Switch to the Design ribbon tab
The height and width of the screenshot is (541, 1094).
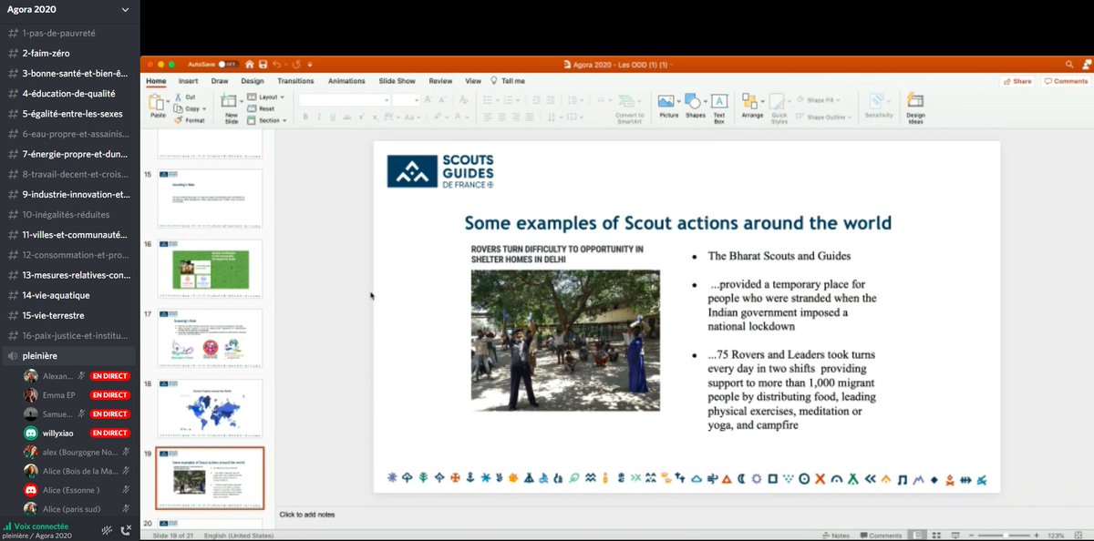[x=253, y=81]
